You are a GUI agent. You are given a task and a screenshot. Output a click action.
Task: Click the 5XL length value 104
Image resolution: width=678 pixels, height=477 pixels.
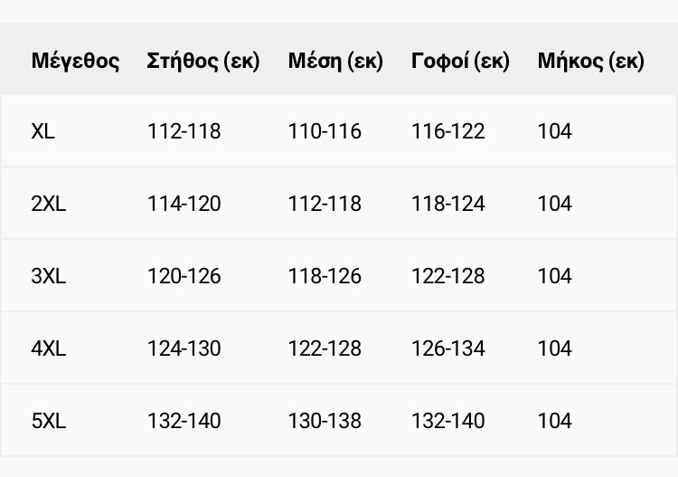555,420
